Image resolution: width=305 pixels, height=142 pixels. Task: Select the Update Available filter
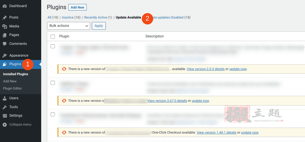click(x=128, y=17)
